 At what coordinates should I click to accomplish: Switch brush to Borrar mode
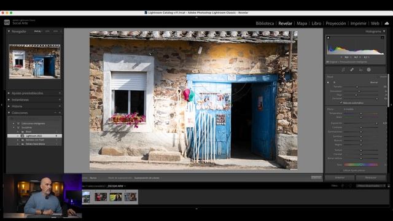(x=374, y=82)
